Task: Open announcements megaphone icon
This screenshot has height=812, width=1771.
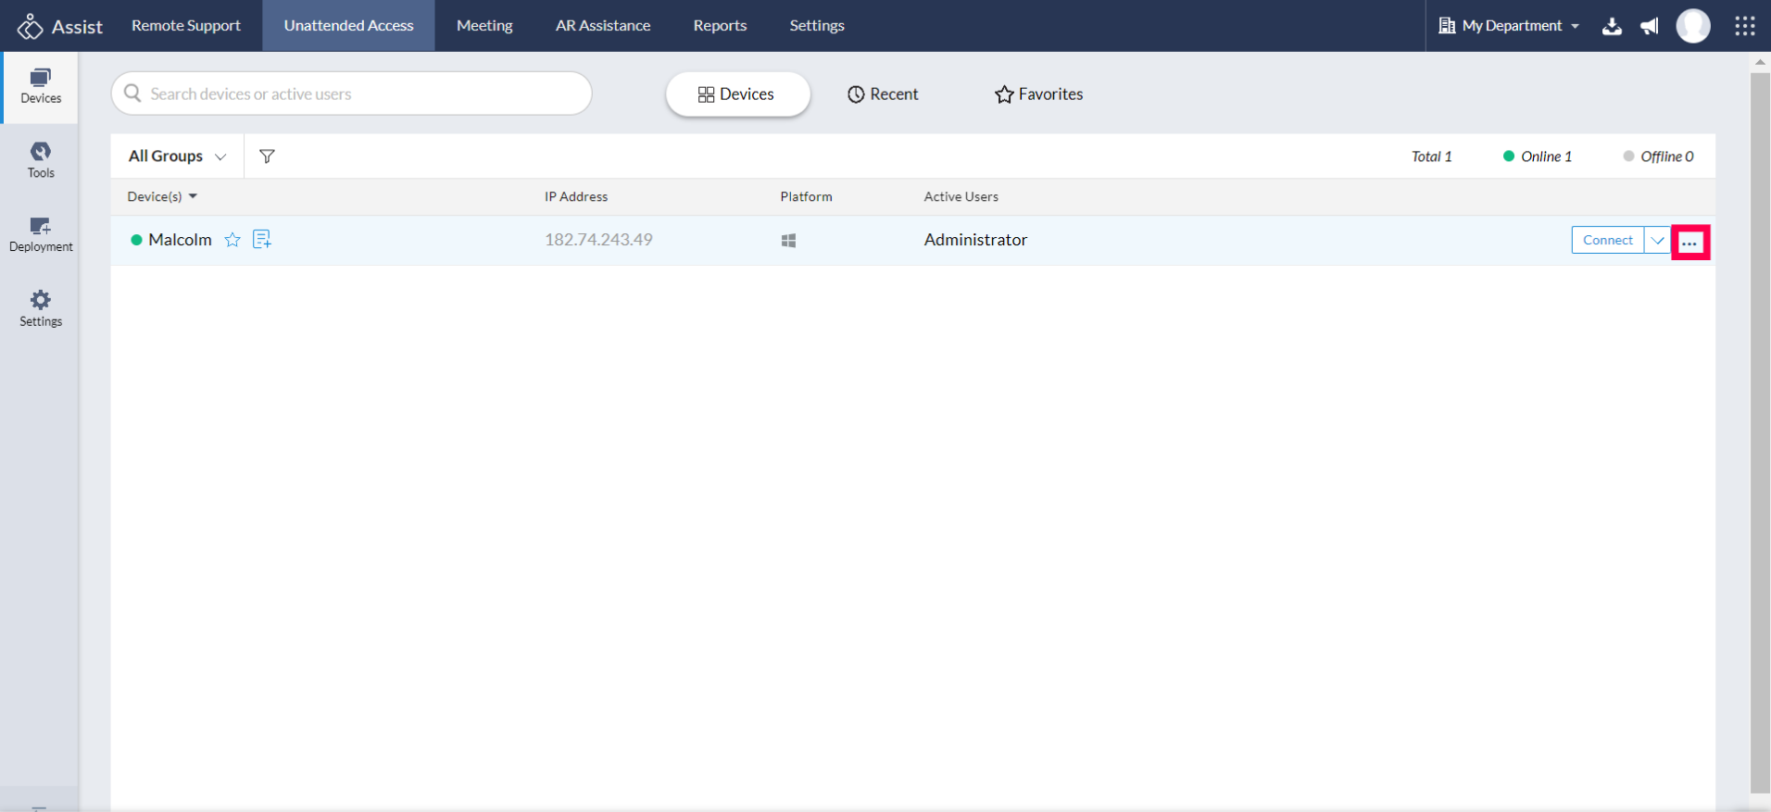Action: coord(1650,26)
